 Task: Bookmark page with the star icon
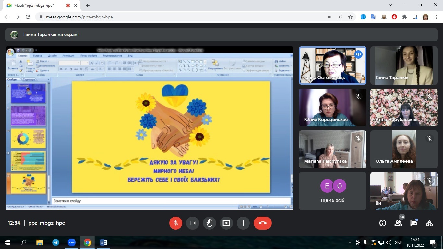click(x=350, y=17)
